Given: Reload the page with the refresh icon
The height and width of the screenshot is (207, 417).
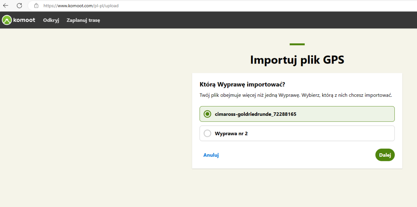Looking at the screenshot, I should pyautogui.click(x=19, y=6).
